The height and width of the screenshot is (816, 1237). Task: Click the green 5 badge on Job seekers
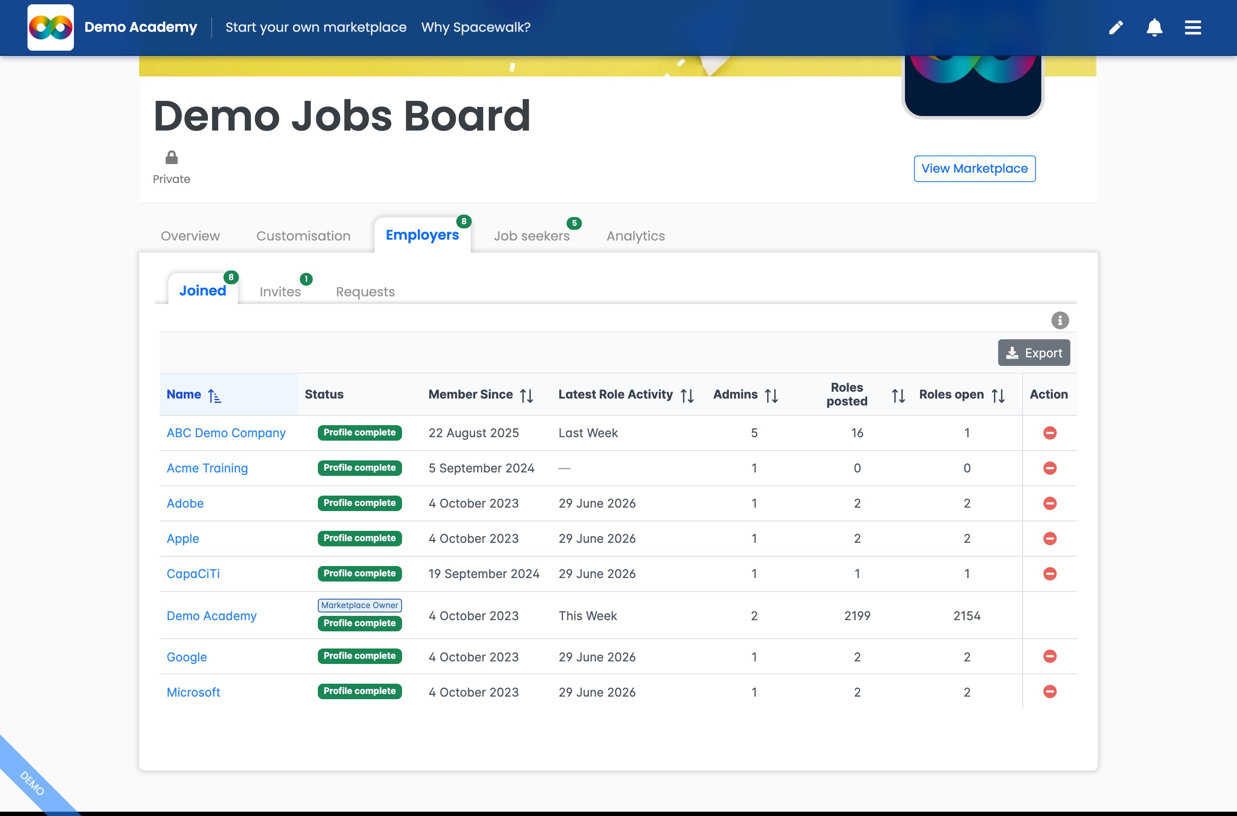574,223
